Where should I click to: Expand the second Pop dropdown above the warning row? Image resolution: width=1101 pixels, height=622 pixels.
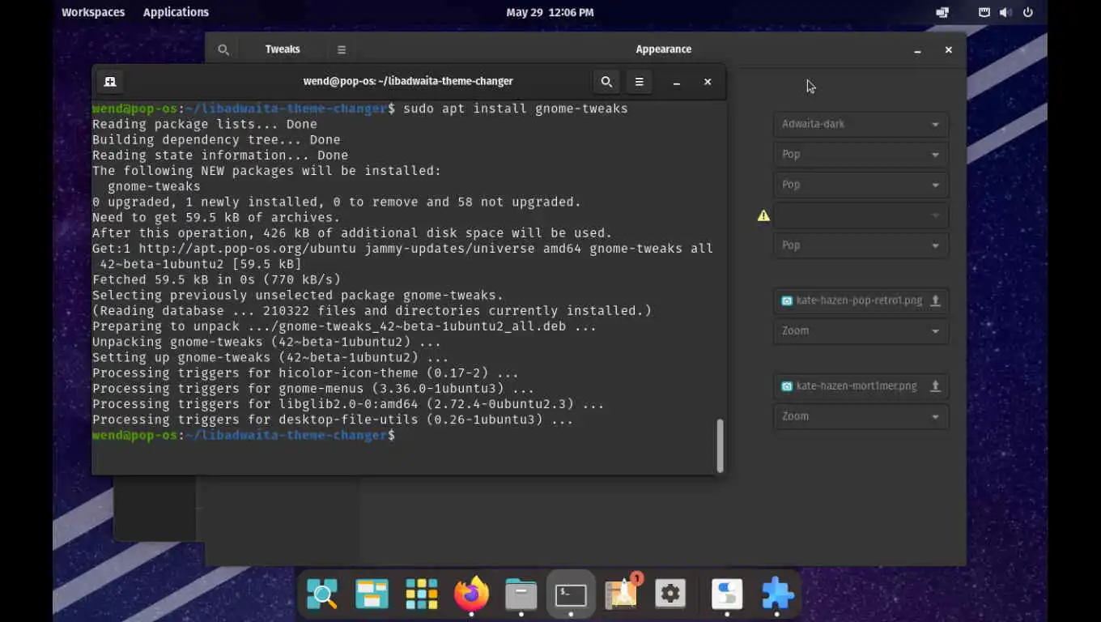coord(861,185)
